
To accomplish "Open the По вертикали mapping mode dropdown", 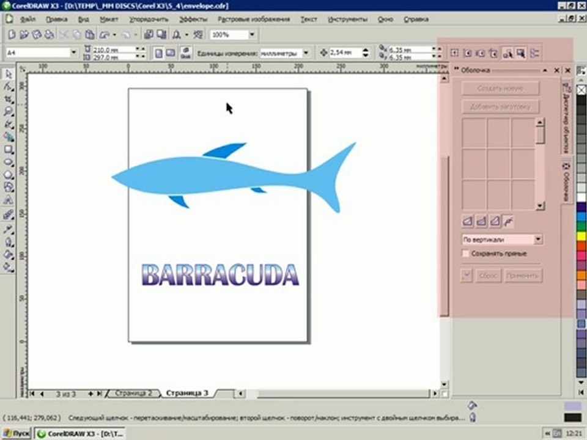I will coord(538,240).
